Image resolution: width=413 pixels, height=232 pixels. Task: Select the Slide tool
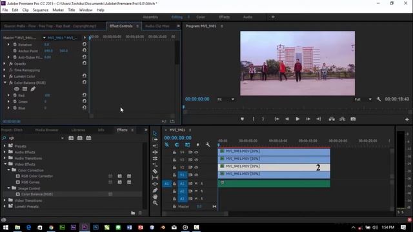[x=155, y=184]
